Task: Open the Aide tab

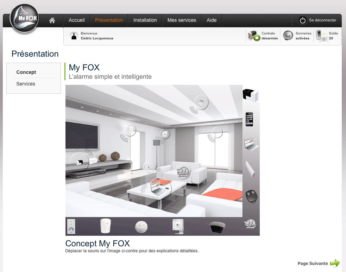Action: pos(212,20)
